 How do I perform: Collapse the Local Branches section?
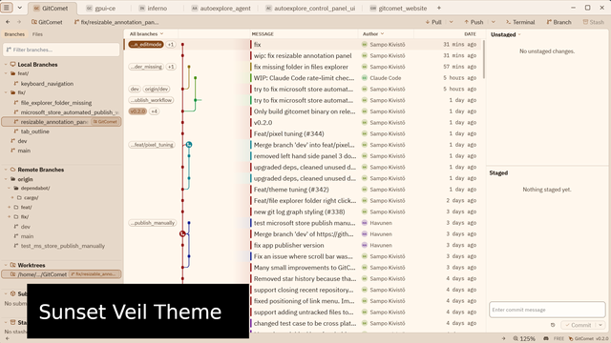pyautogui.click(x=6, y=64)
